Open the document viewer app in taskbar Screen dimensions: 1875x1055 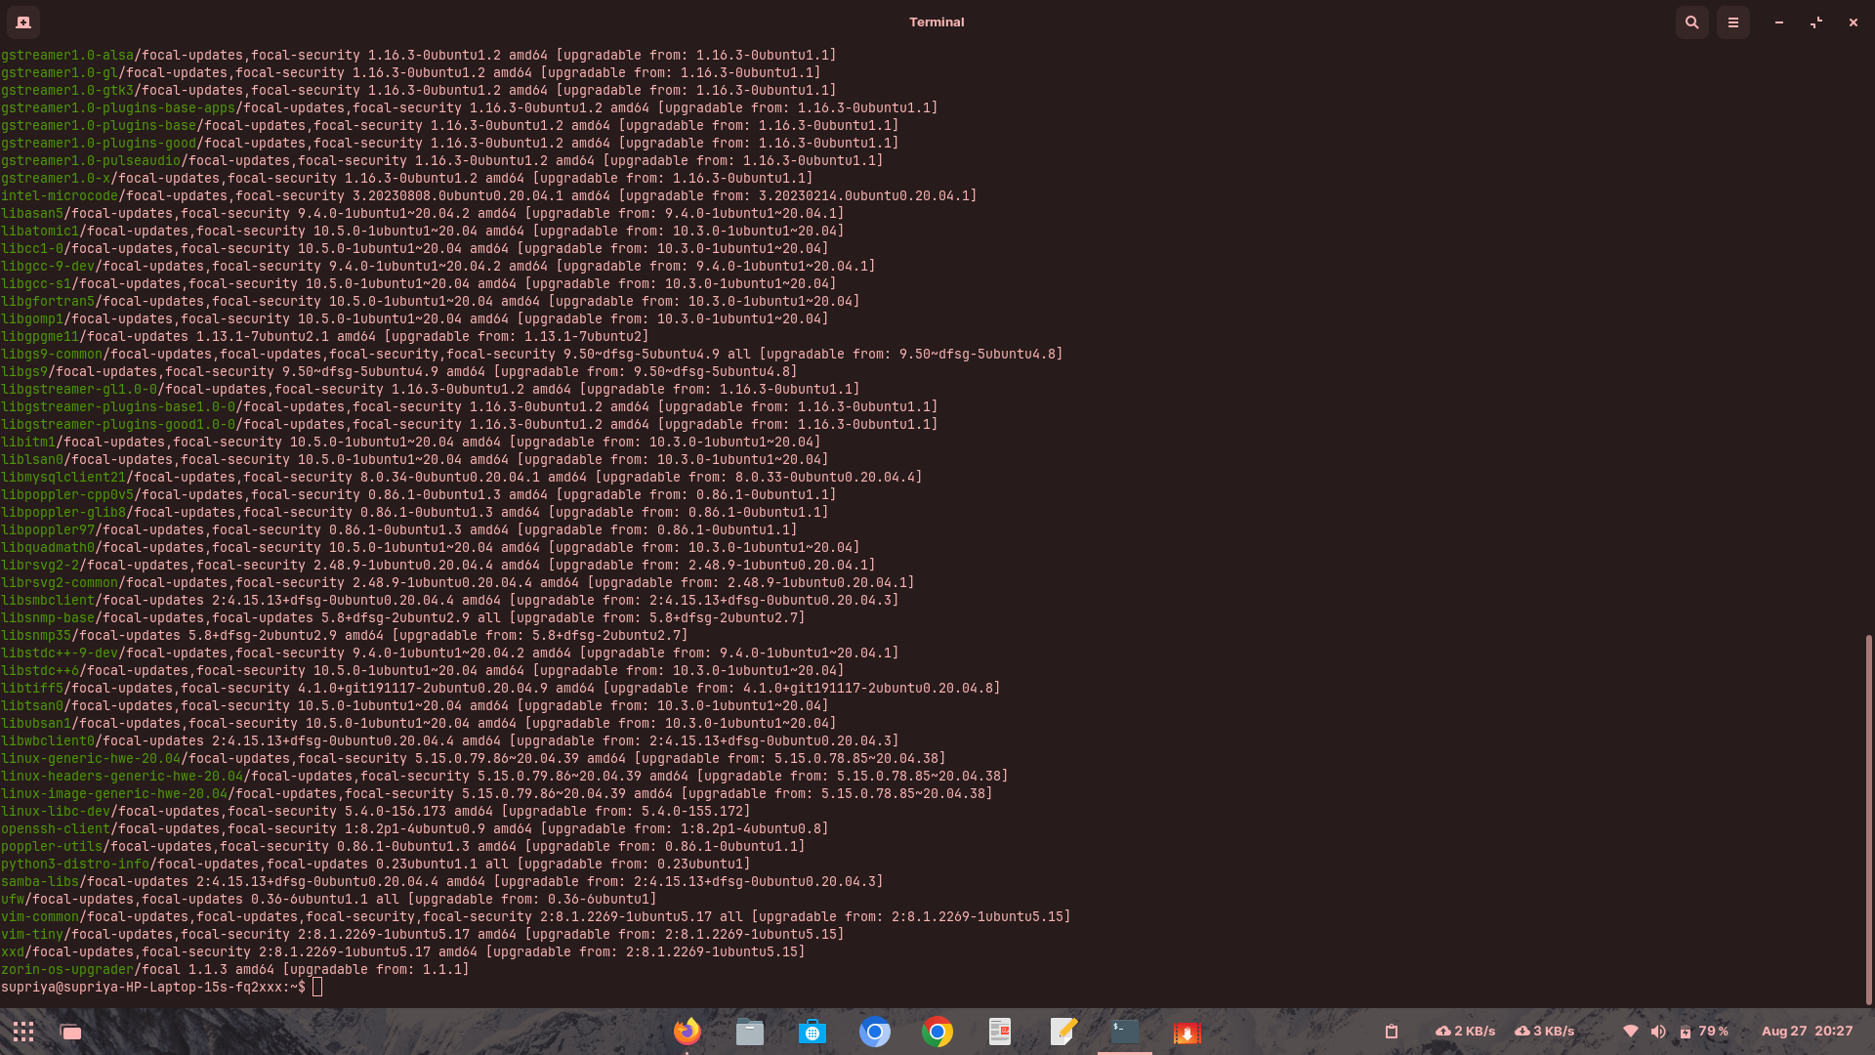1000,1032
